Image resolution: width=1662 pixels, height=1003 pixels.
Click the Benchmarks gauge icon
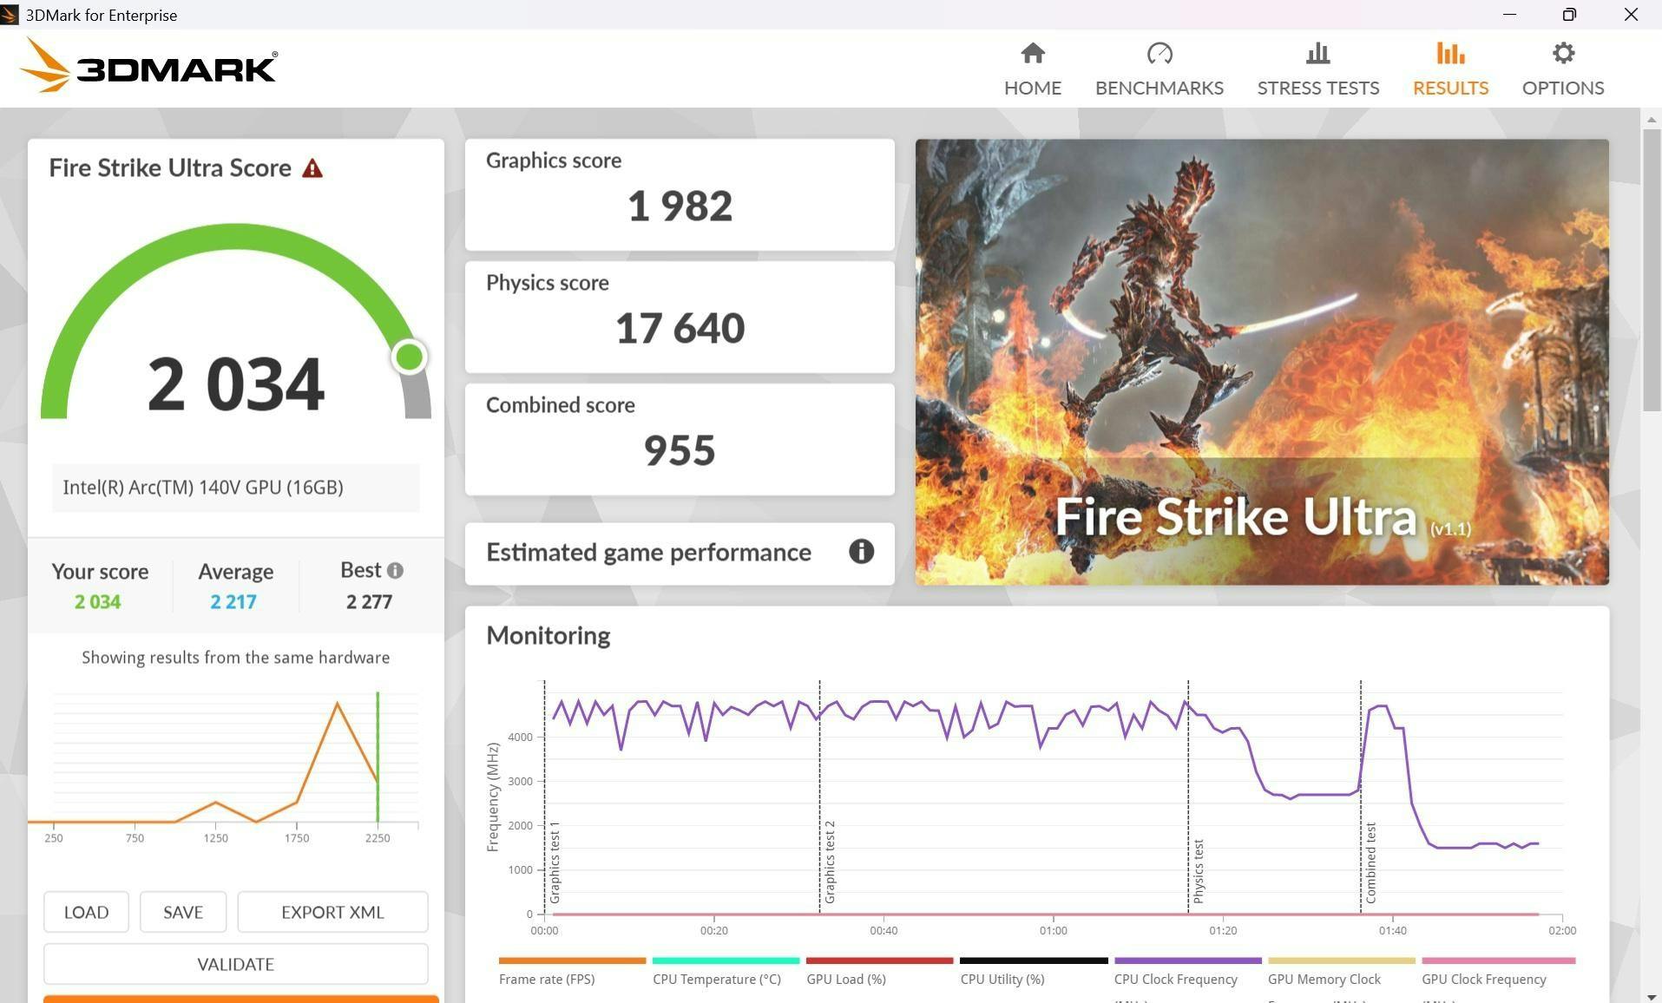click(1159, 54)
